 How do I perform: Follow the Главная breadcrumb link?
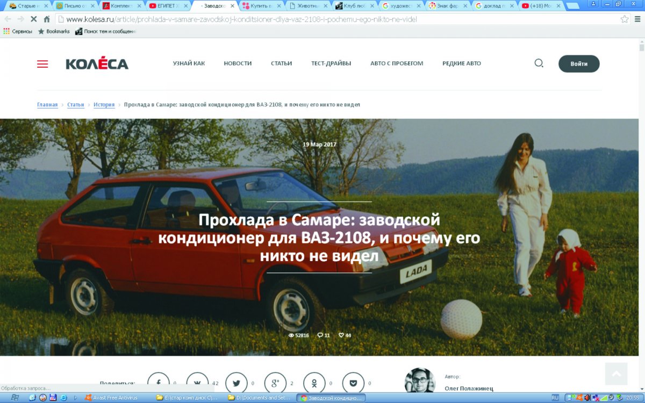click(47, 105)
